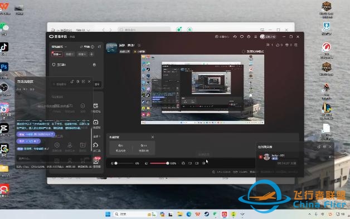Open the hamburger menu in the title bar
The image size is (350, 219).
pyautogui.click(x=256, y=37)
